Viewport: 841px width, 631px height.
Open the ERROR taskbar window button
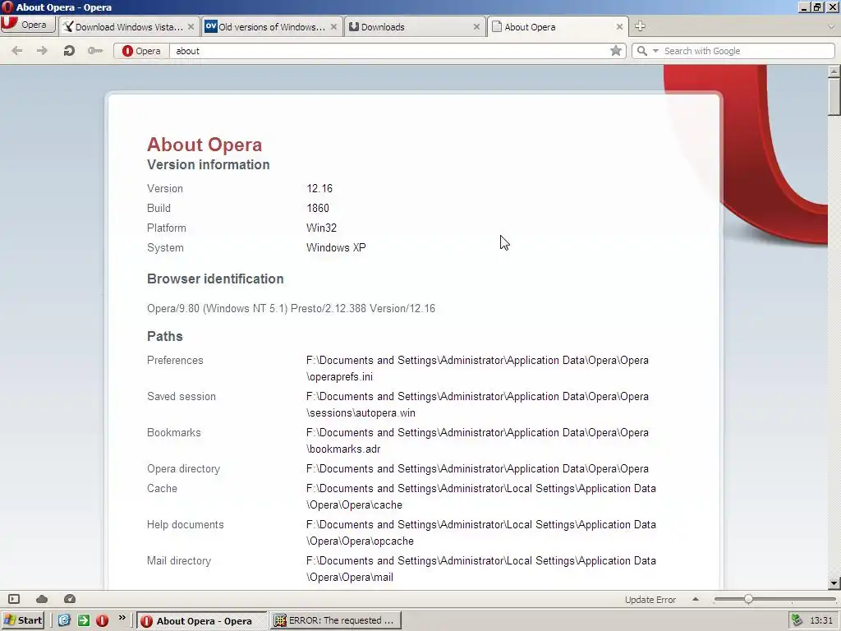pos(335,621)
